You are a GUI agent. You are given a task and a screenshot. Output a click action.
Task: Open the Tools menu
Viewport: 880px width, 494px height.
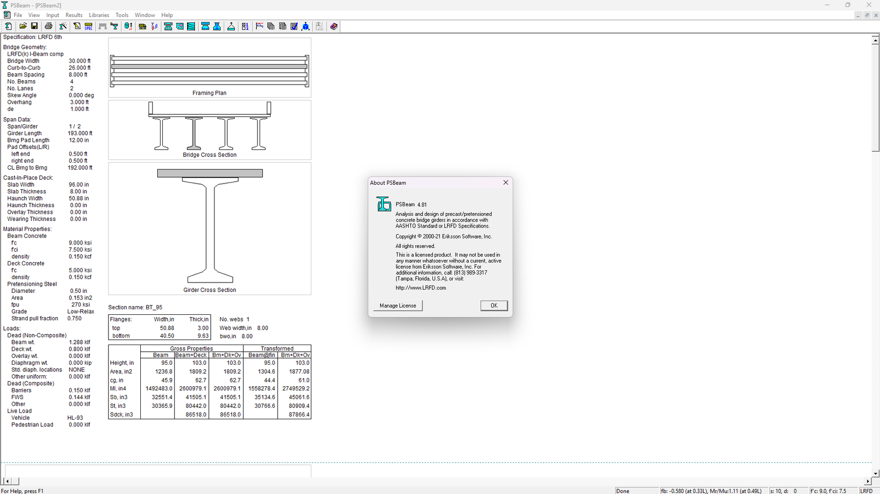(122, 15)
